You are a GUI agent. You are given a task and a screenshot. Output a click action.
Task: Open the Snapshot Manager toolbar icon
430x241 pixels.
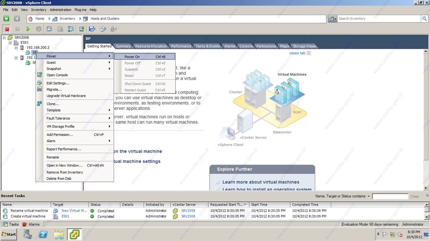71,29
